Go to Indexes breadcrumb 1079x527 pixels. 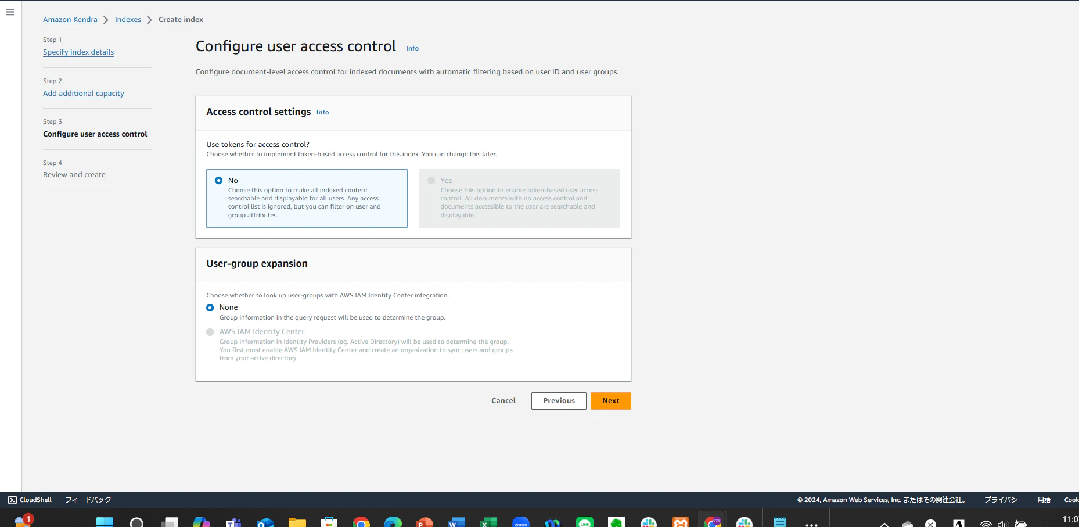click(128, 20)
